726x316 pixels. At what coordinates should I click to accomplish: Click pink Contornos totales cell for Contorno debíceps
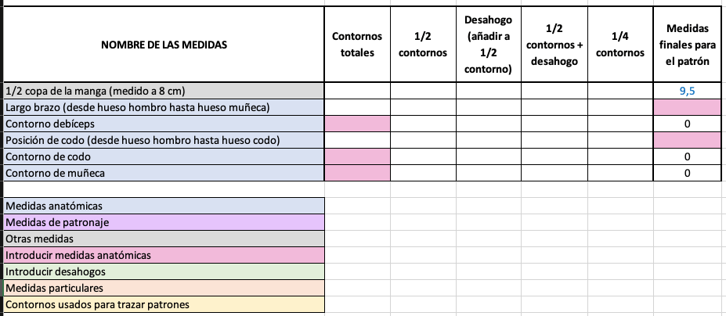coord(357,124)
